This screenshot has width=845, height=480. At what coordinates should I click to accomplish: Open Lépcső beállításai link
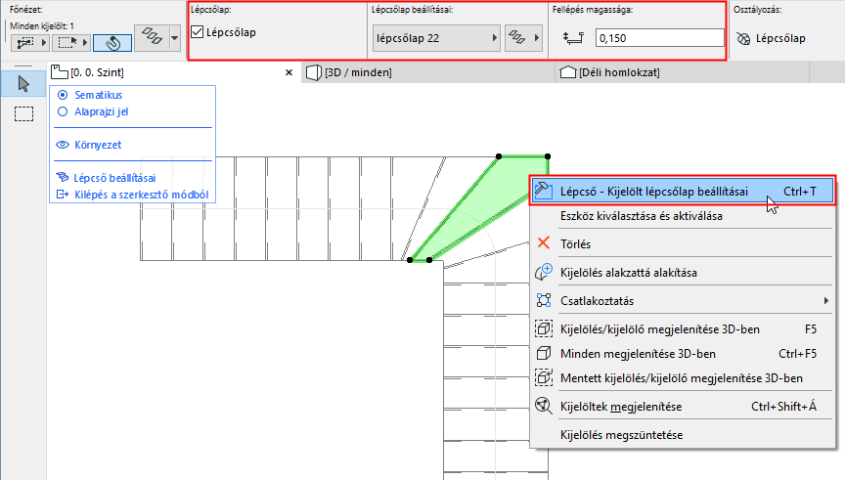coord(114,178)
